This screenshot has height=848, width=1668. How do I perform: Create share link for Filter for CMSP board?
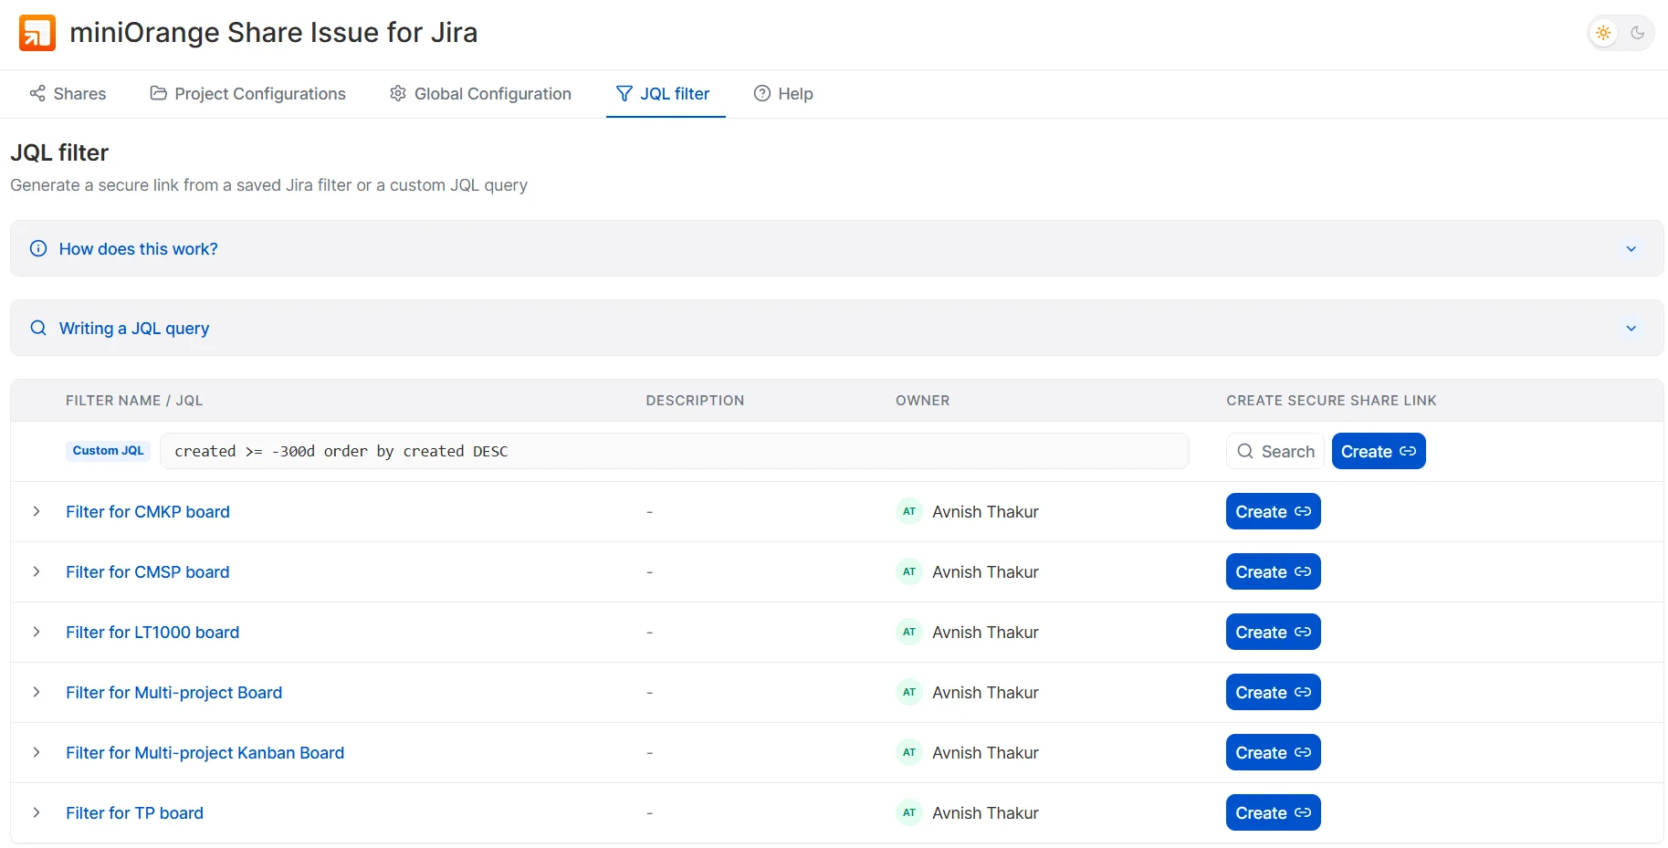coord(1273,572)
